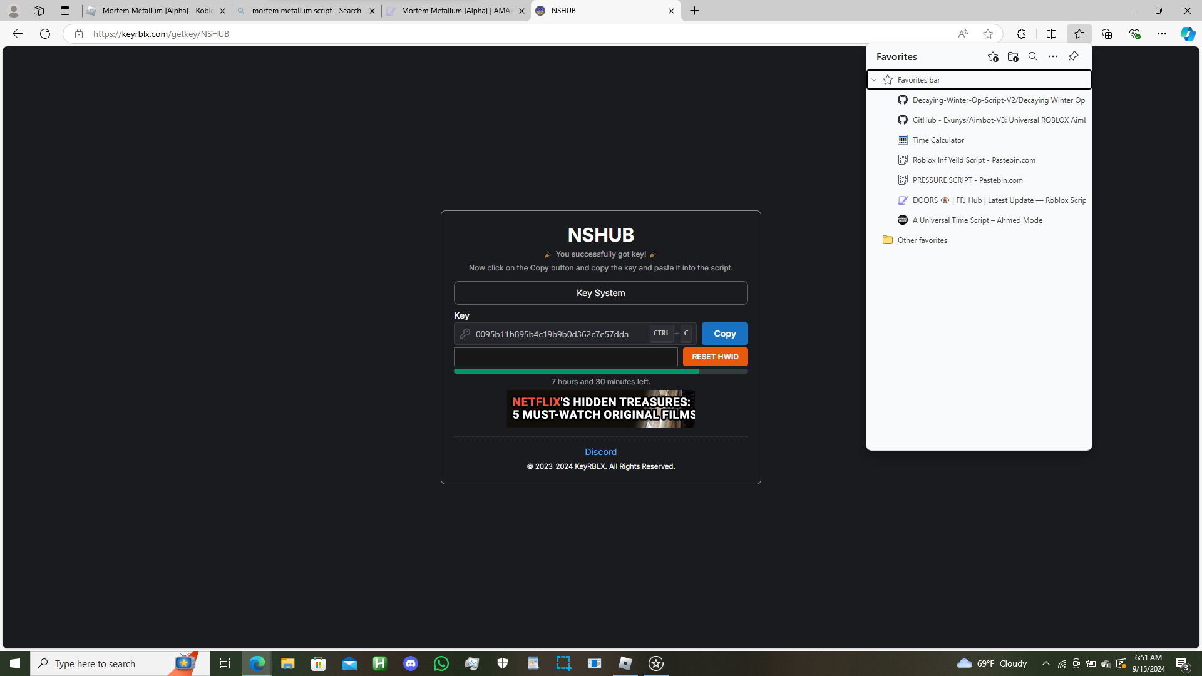Show hidden system tray icons
1202x676 pixels.
coord(1045,663)
